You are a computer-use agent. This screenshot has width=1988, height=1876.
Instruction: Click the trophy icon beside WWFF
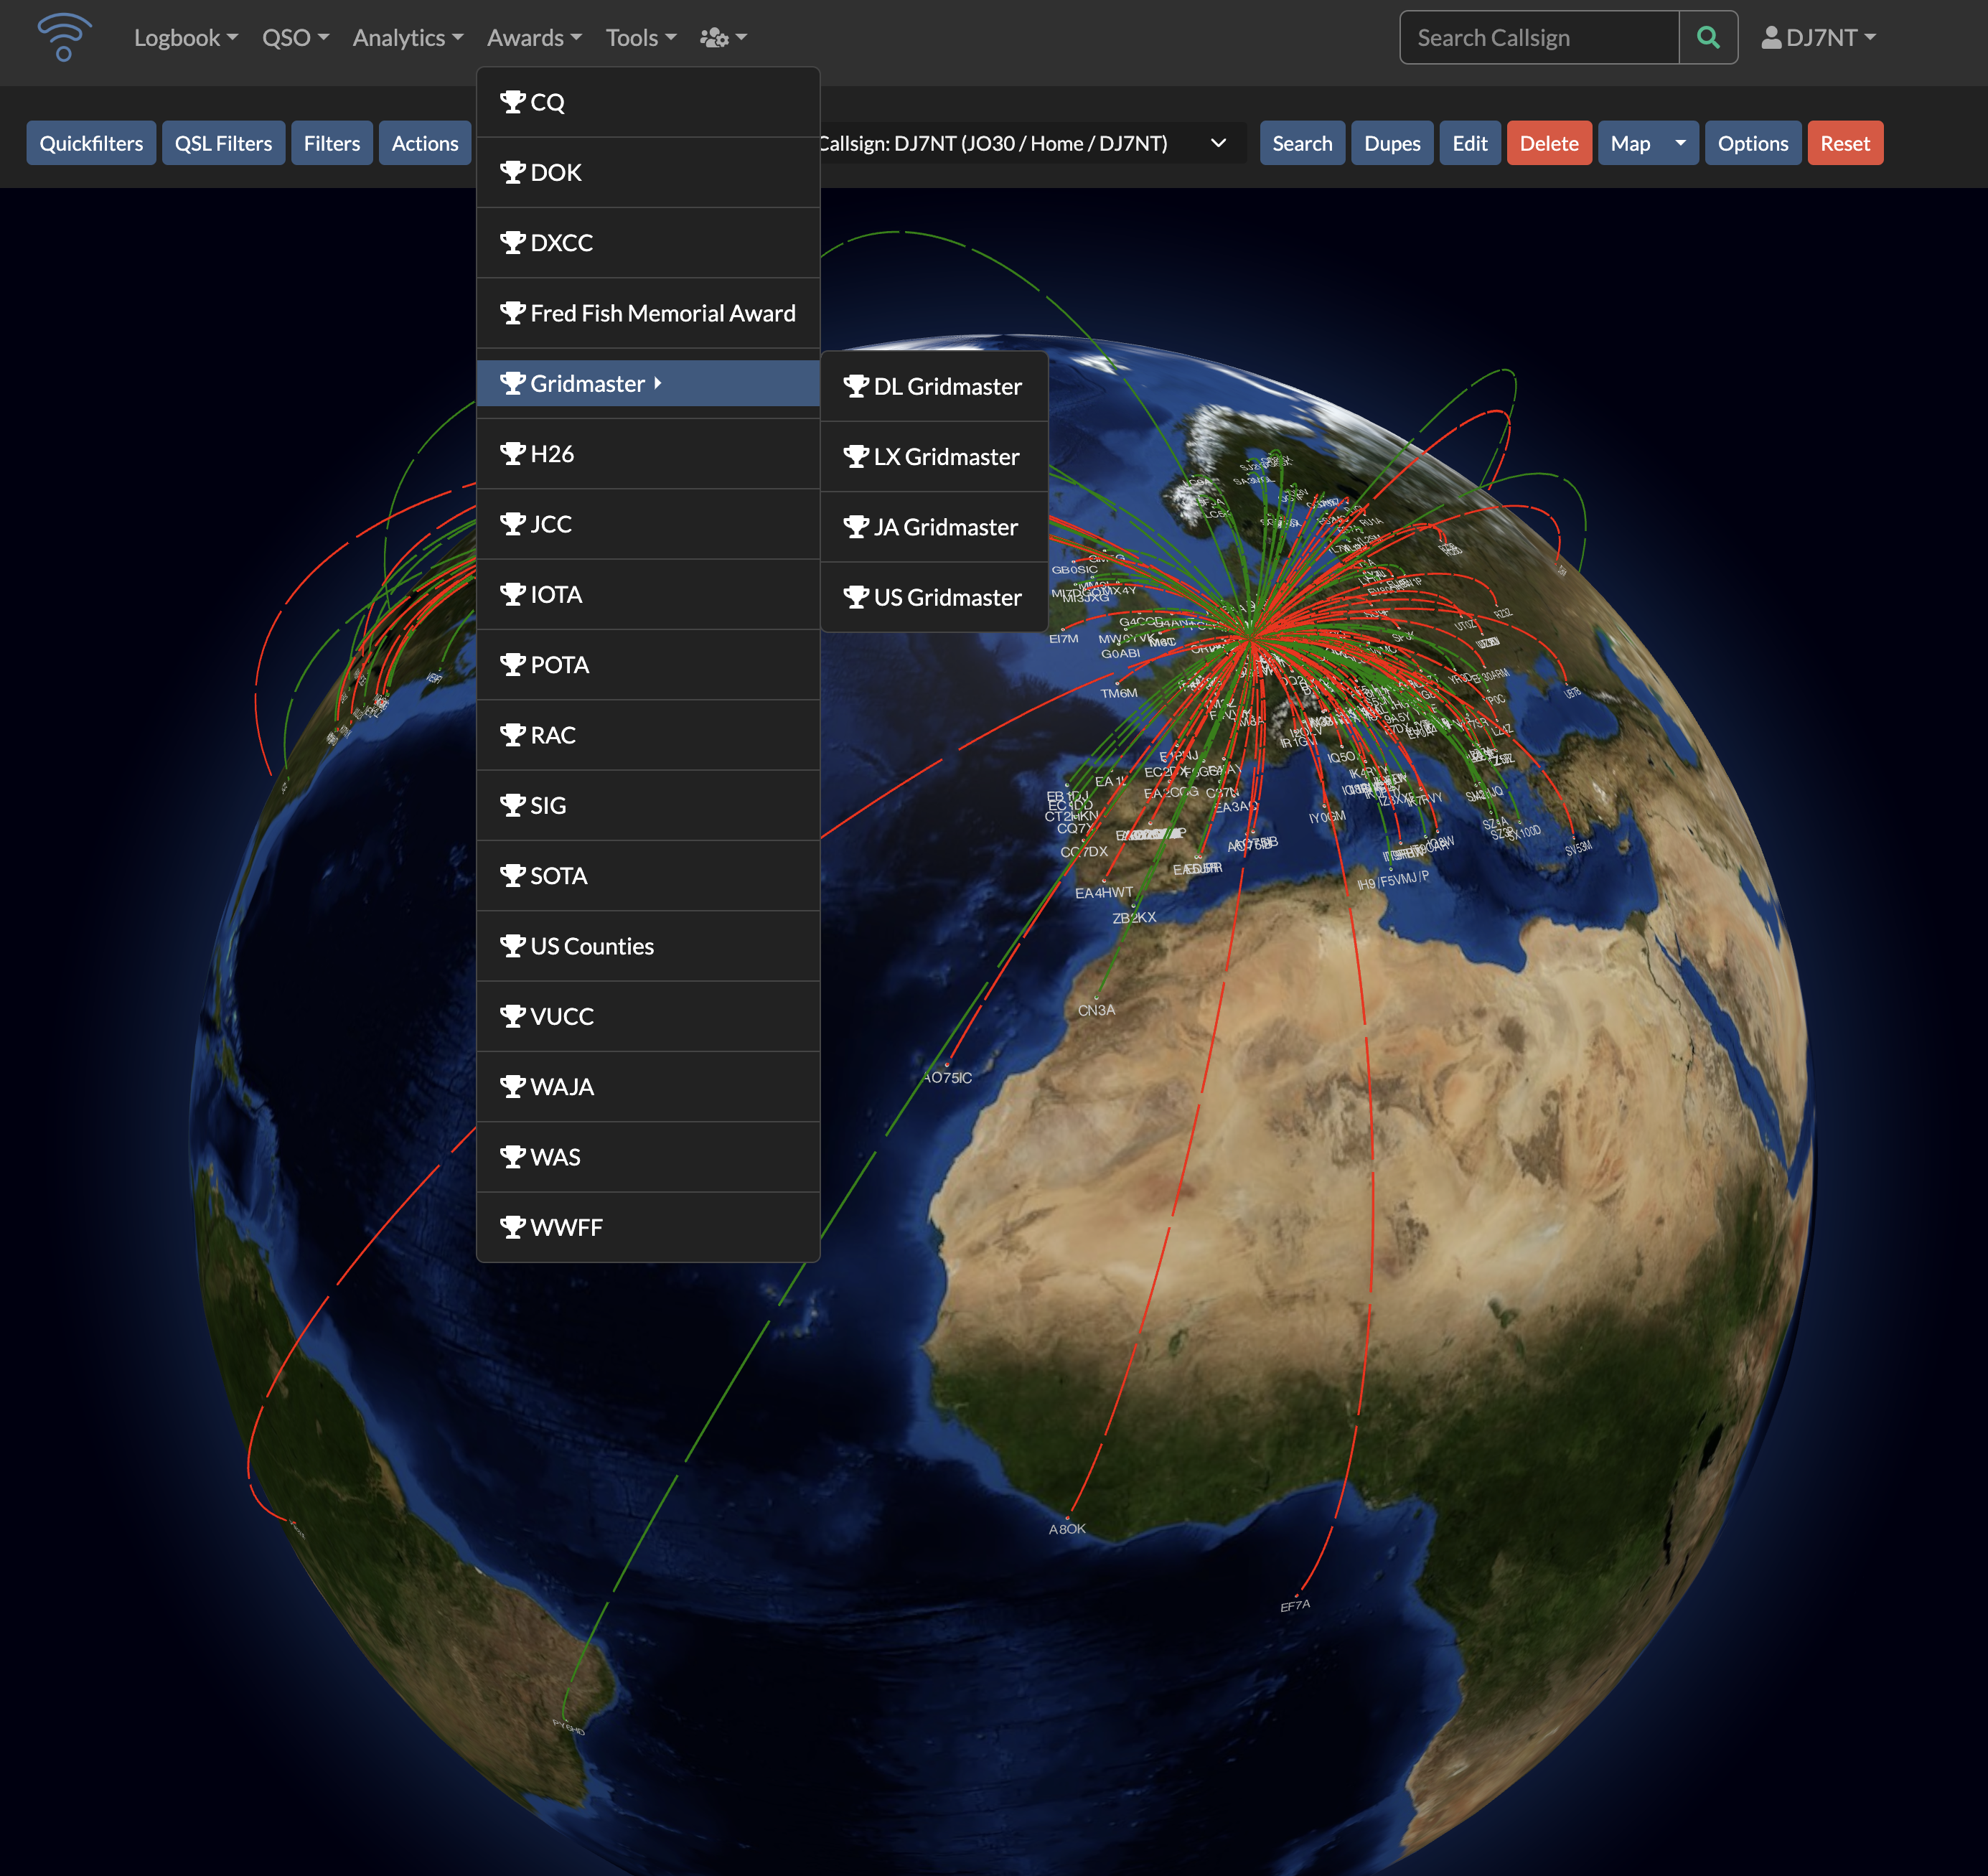pyautogui.click(x=513, y=1227)
